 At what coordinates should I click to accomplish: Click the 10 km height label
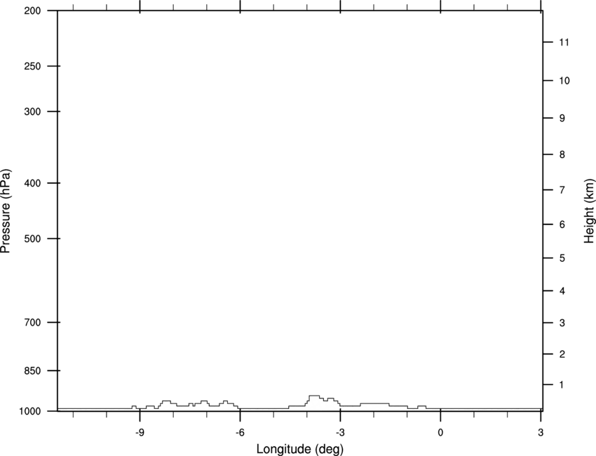coord(564,81)
